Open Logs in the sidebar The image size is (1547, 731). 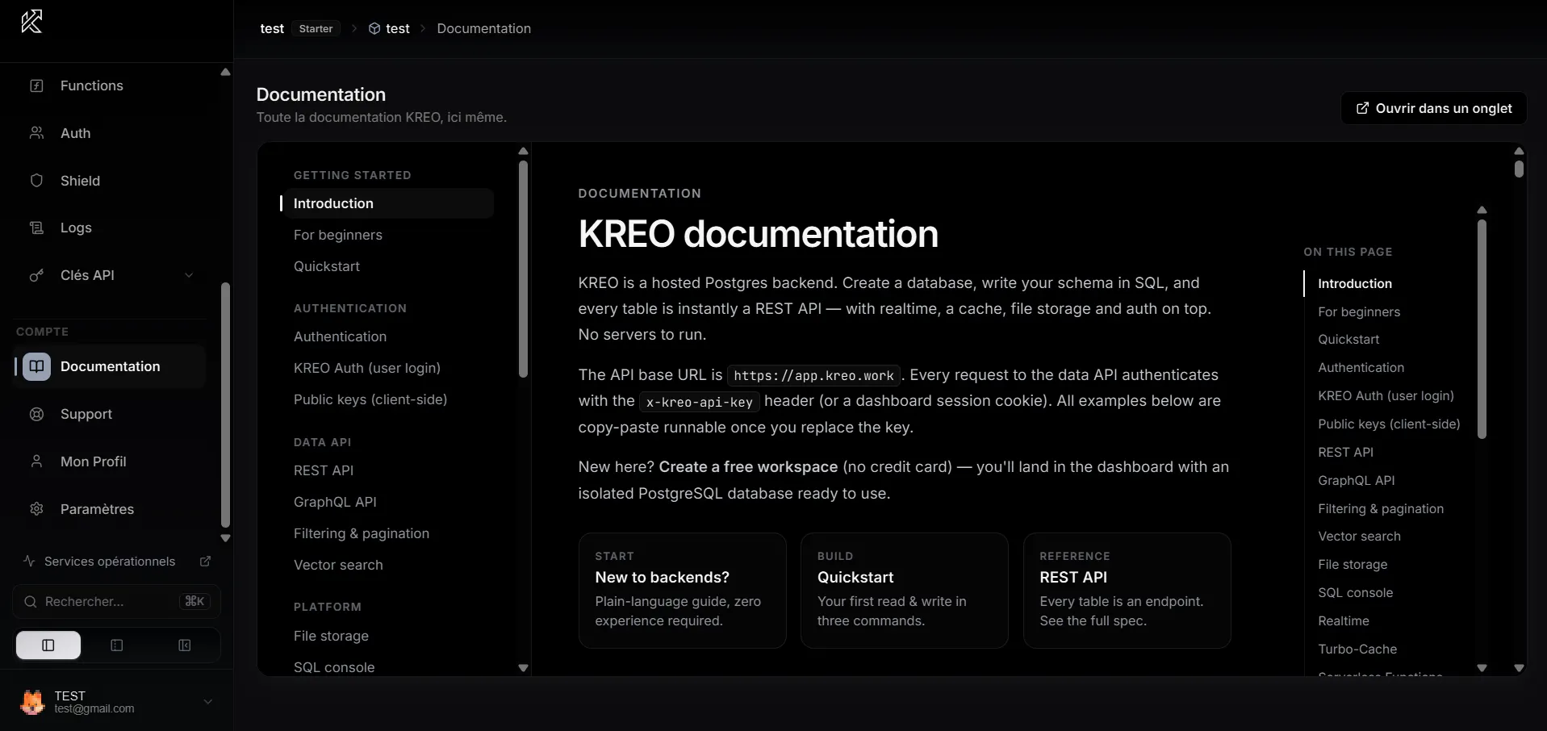[111, 228]
